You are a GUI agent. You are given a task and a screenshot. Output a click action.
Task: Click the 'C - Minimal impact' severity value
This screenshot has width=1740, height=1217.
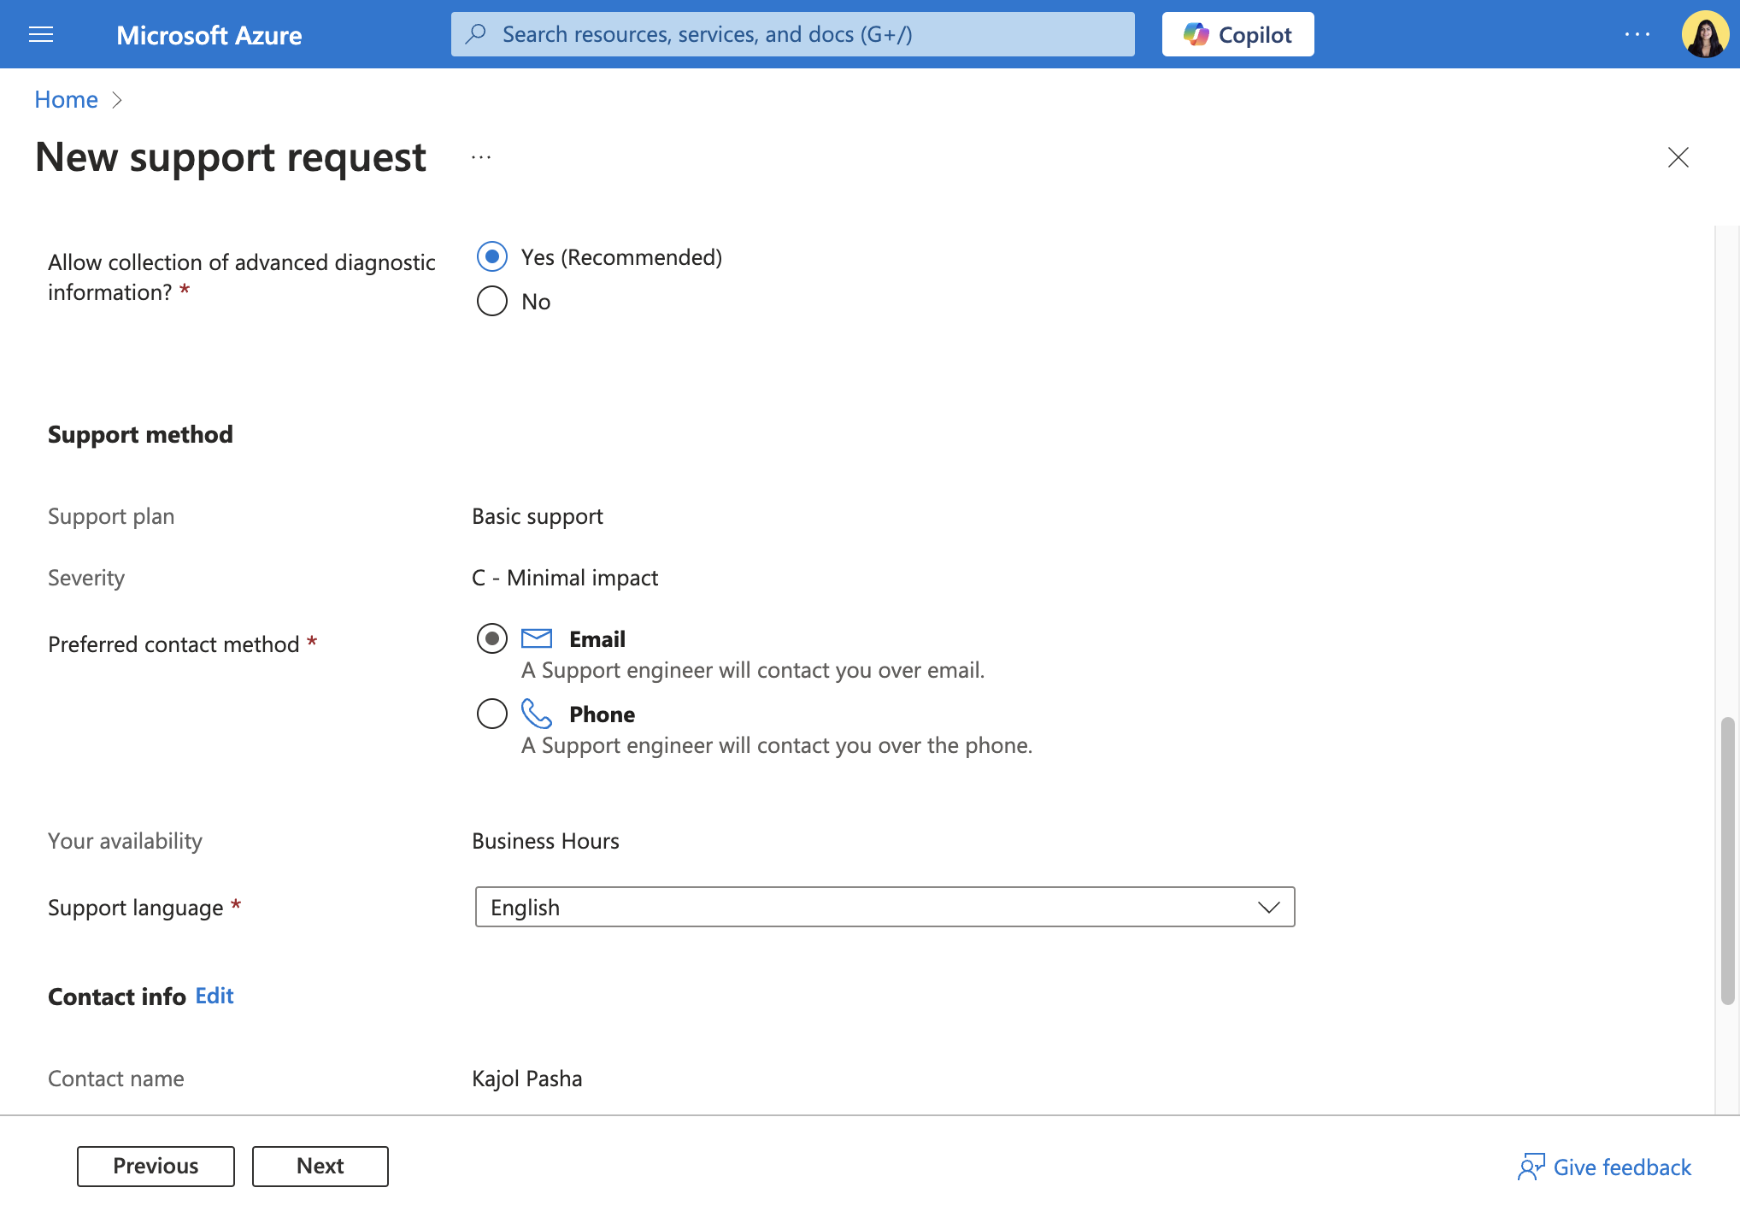coord(565,578)
